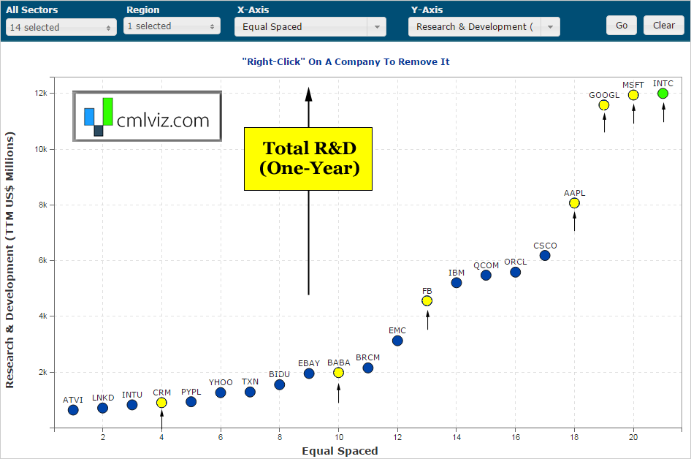Select the yellow FB data point

click(x=427, y=300)
